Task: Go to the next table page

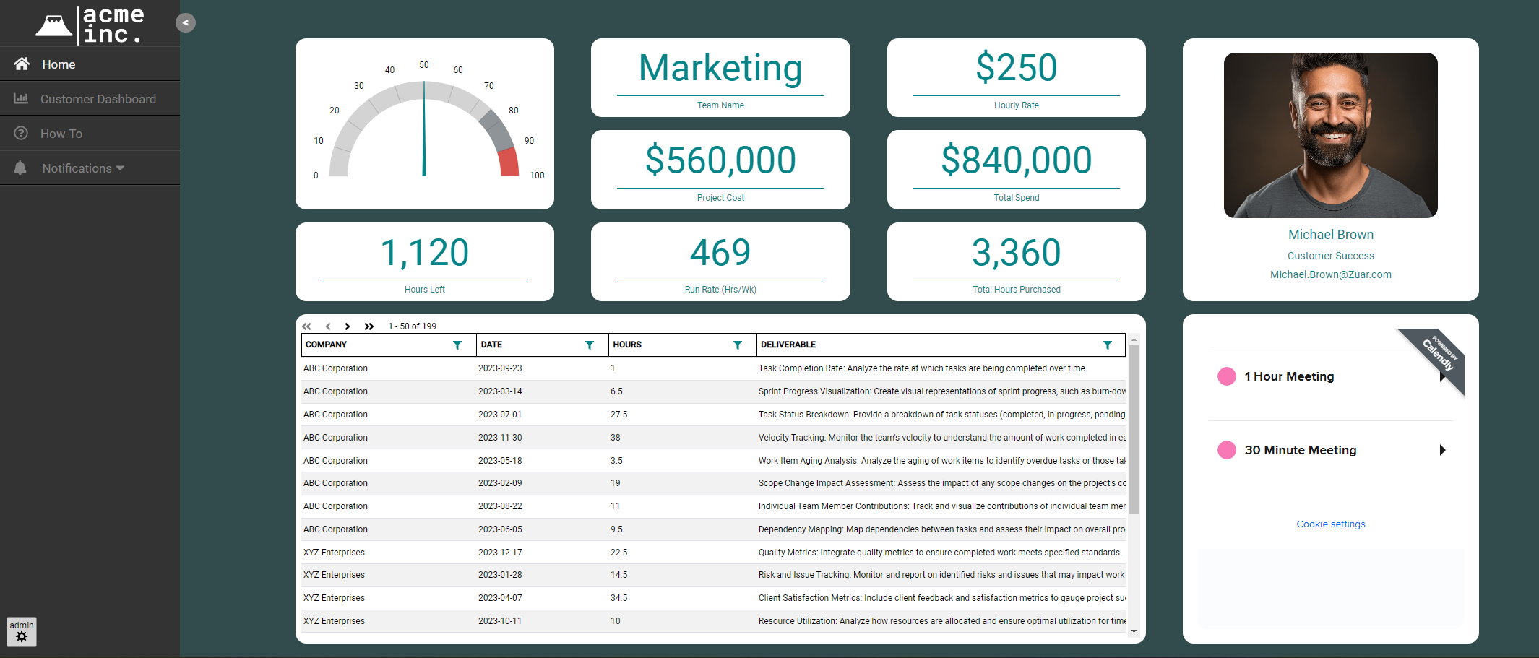Action: [x=348, y=326]
